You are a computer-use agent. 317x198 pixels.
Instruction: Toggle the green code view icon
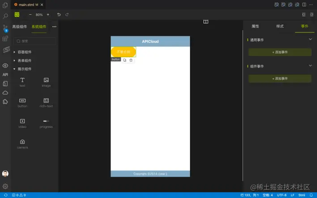coord(17,15)
